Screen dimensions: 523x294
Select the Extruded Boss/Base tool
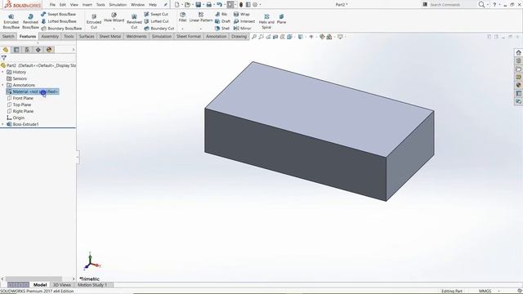click(x=11, y=22)
